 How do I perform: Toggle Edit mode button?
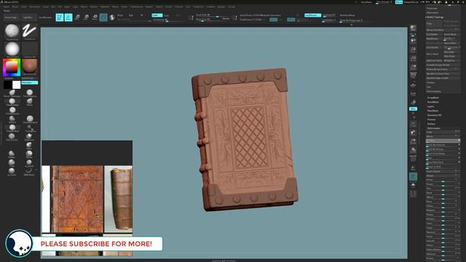tap(60, 17)
